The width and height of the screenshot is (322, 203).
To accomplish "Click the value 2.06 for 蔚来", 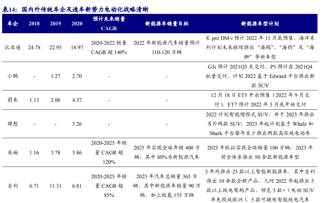I will (x=55, y=100).
